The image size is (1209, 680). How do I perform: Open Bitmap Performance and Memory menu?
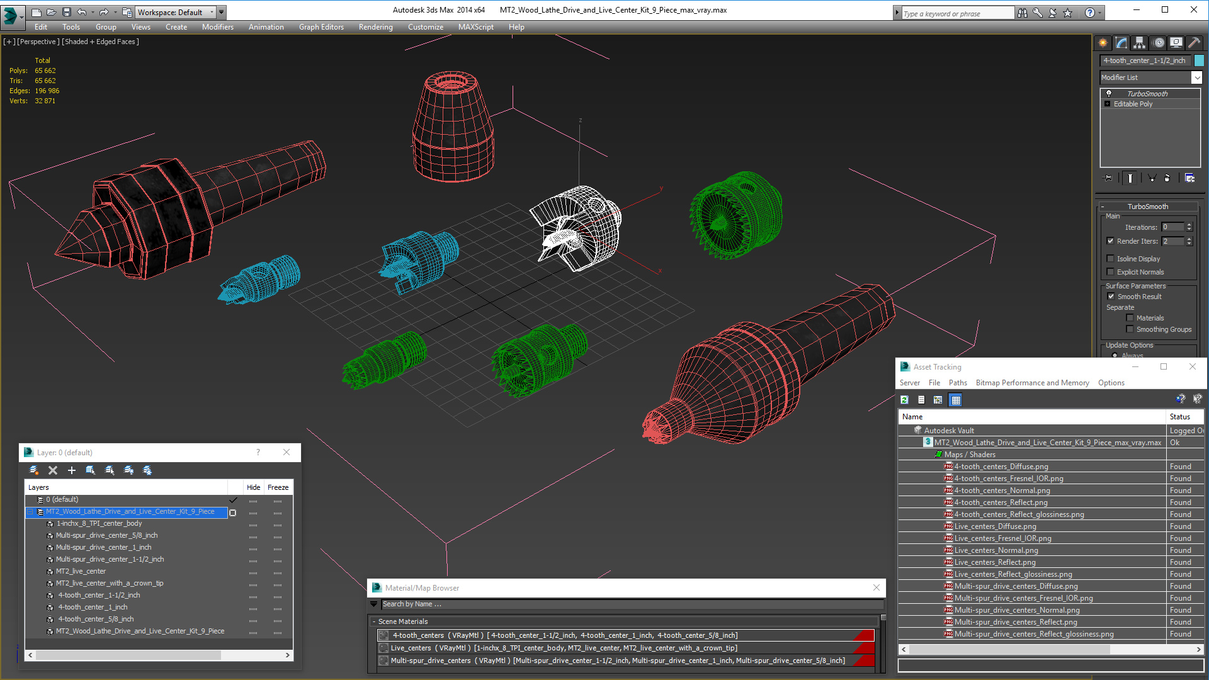tap(1032, 383)
